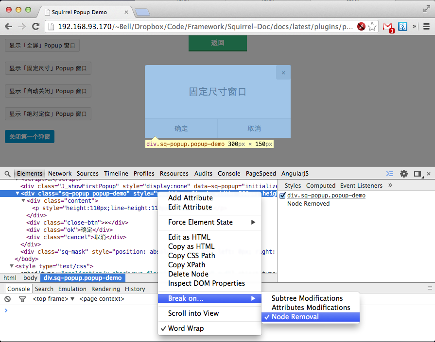
Task: Open the console drawer menu icon
Action: point(430,288)
